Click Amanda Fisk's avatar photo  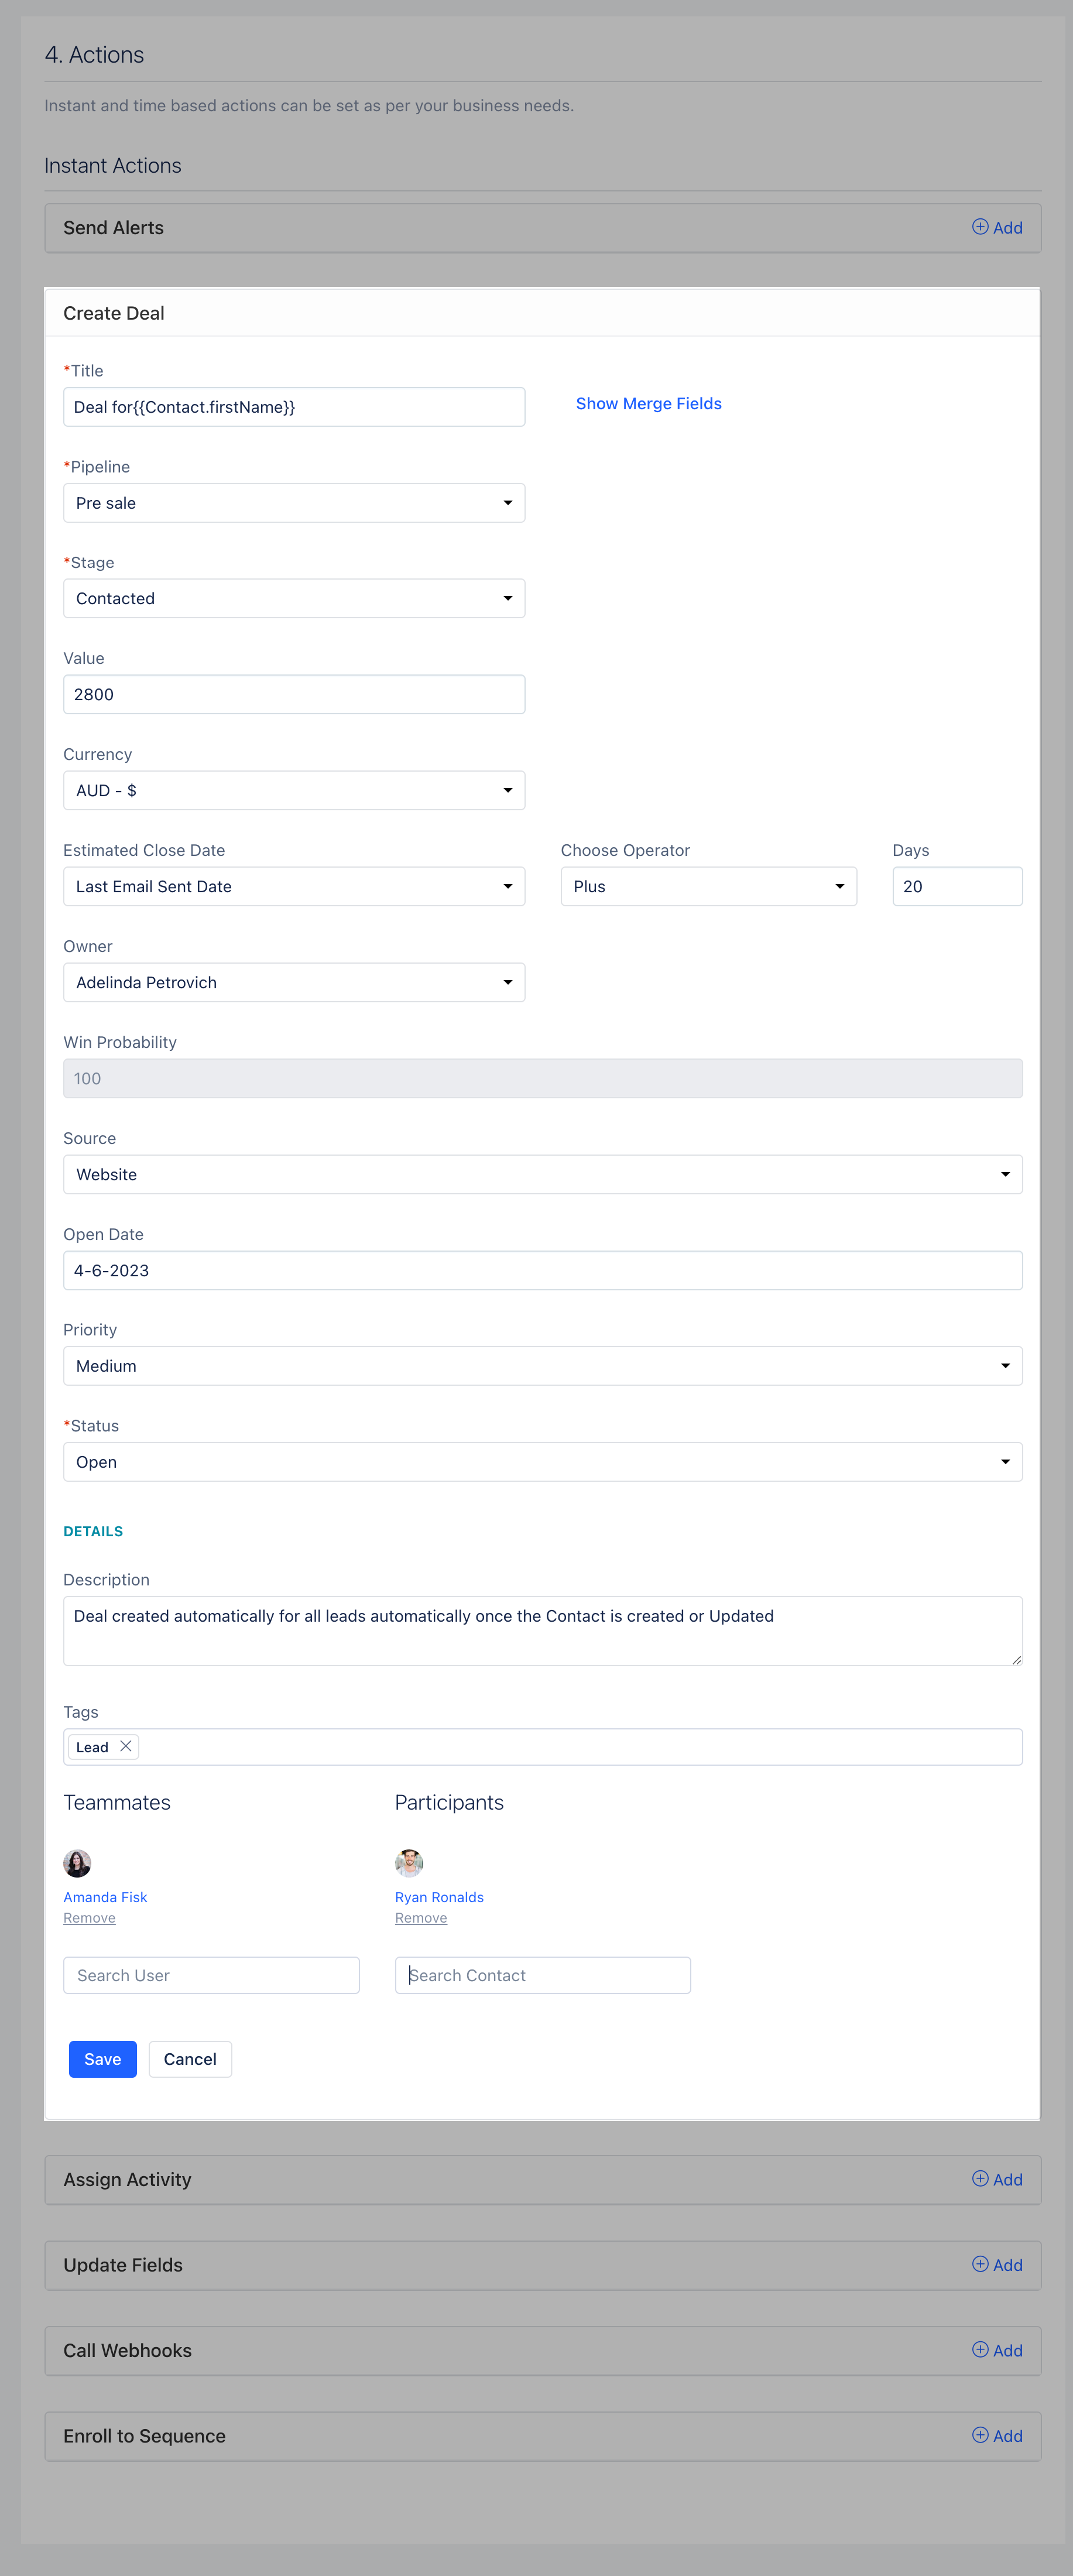[x=77, y=1863]
